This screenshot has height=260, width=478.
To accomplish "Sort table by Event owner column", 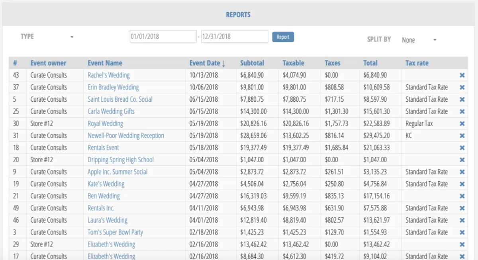I will 48,63.
